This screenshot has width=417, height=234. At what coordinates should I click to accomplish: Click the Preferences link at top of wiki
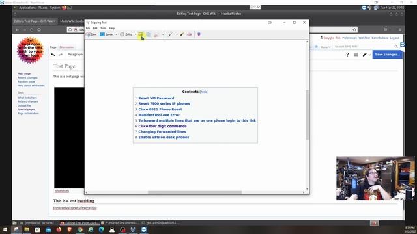click(x=349, y=38)
